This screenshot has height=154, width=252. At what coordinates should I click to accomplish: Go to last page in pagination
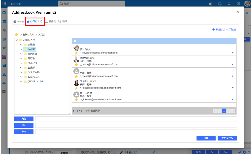click(233, 111)
